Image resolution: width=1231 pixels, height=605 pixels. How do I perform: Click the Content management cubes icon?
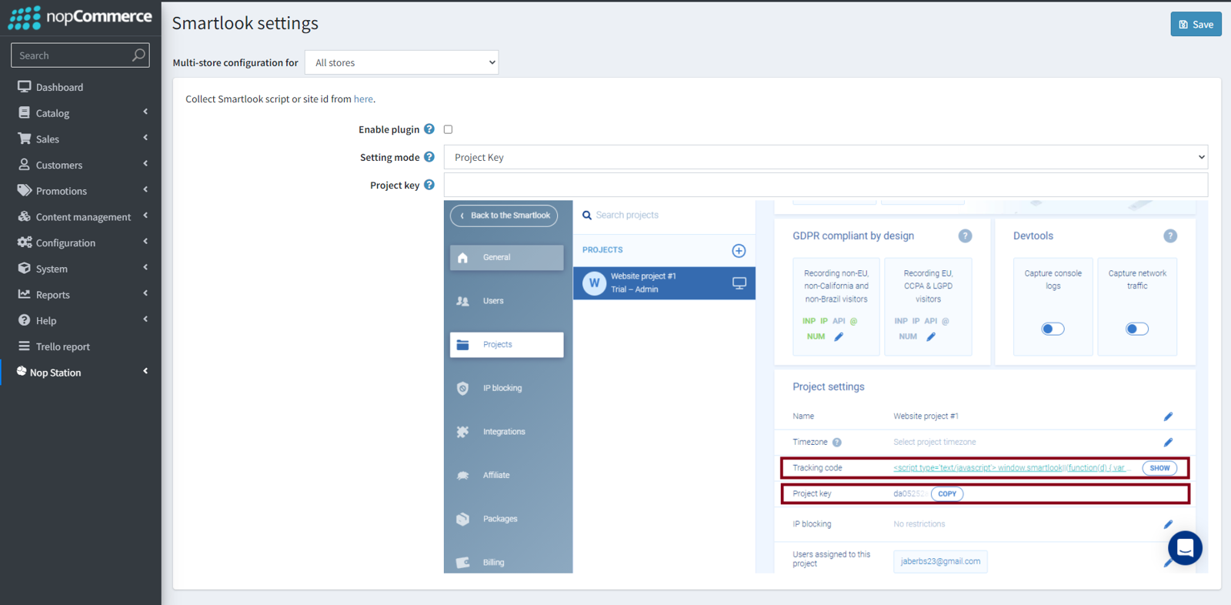point(25,216)
